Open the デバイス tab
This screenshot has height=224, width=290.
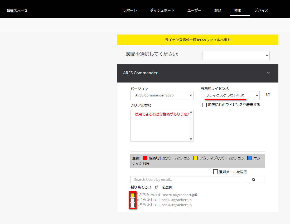coord(261,11)
